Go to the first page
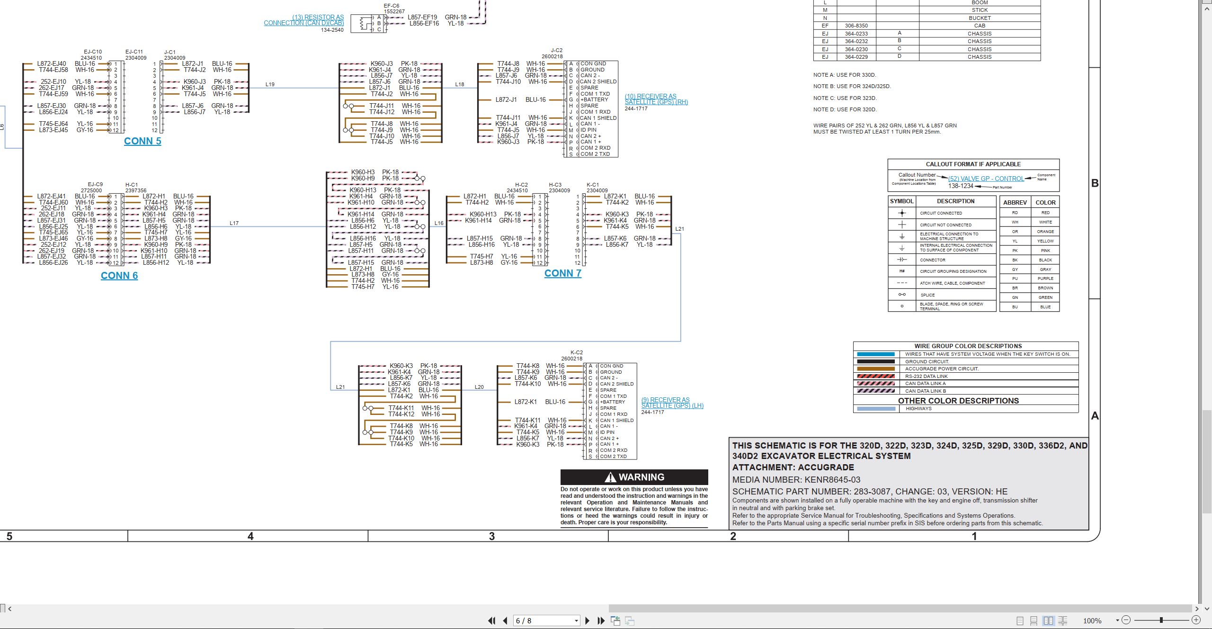Image resolution: width=1212 pixels, height=629 pixels. 492,620
